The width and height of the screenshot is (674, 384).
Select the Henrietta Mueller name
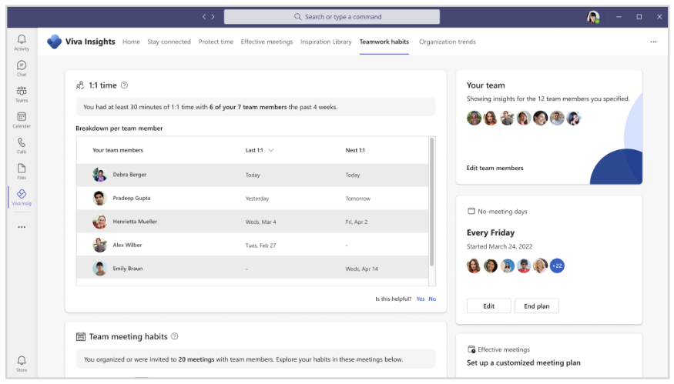coord(135,222)
